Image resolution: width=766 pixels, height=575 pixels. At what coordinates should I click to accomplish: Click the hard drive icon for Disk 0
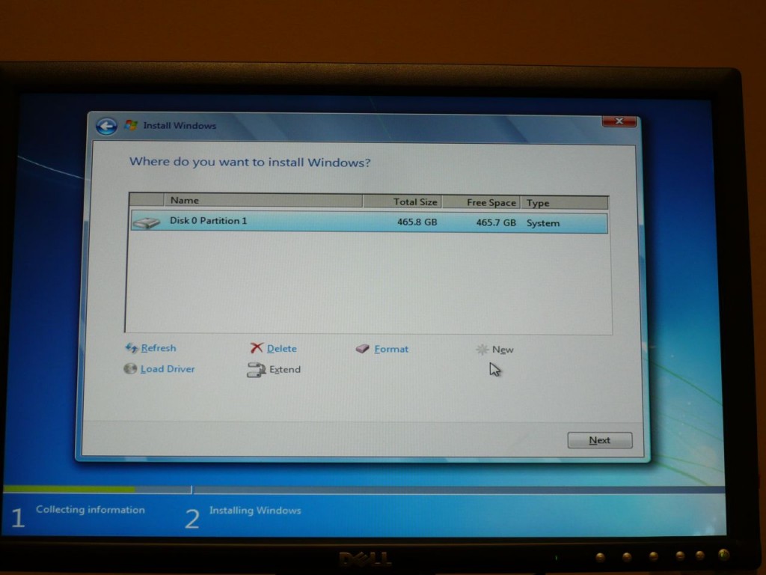[146, 222]
